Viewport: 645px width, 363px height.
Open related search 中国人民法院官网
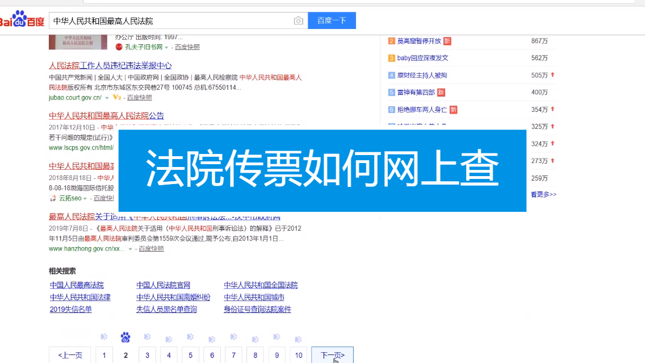[x=163, y=285]
